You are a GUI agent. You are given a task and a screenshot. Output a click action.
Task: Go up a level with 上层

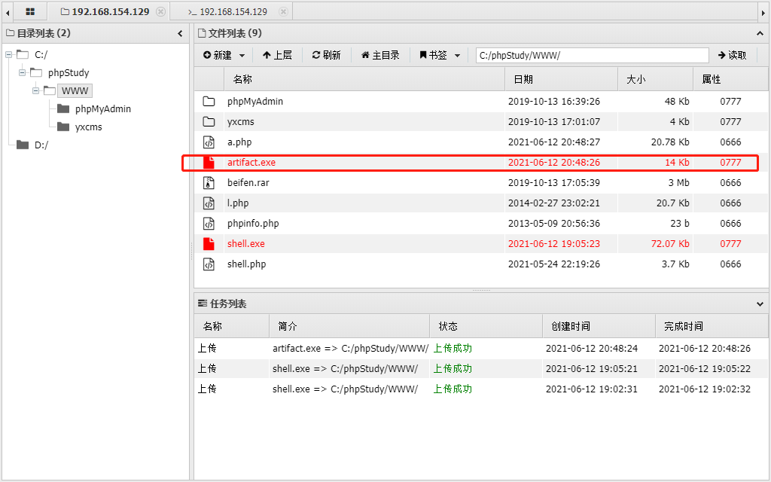pyautogui.click(x=277, y=55)
